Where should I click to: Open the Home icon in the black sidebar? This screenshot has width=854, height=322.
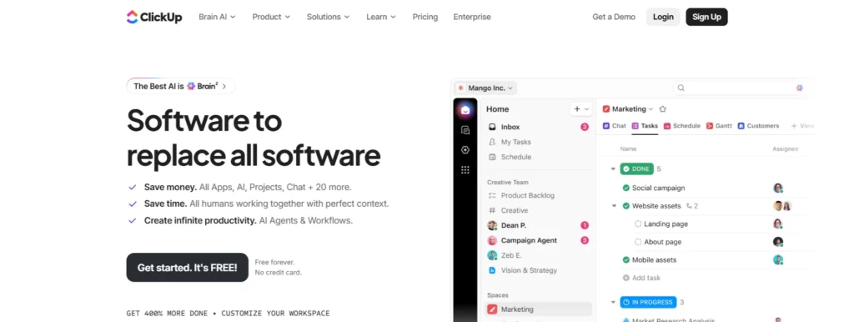click(x=465, y=110)
